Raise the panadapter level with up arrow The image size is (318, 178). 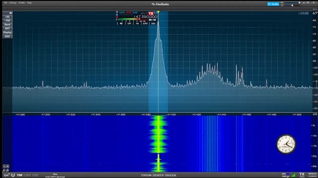click(314, 13)
